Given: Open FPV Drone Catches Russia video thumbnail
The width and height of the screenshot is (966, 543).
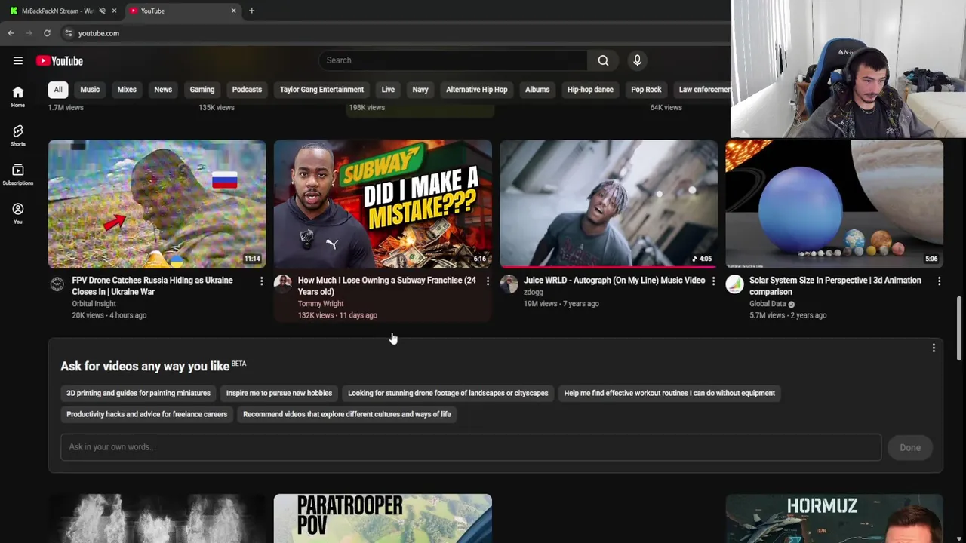Looking at the screenshot, I should click(157, 204).
